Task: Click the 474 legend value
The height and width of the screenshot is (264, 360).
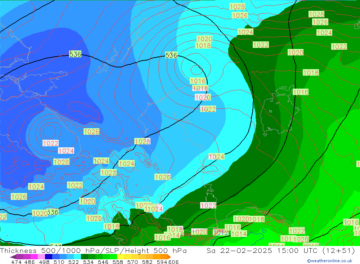Action: click(17, 262)
